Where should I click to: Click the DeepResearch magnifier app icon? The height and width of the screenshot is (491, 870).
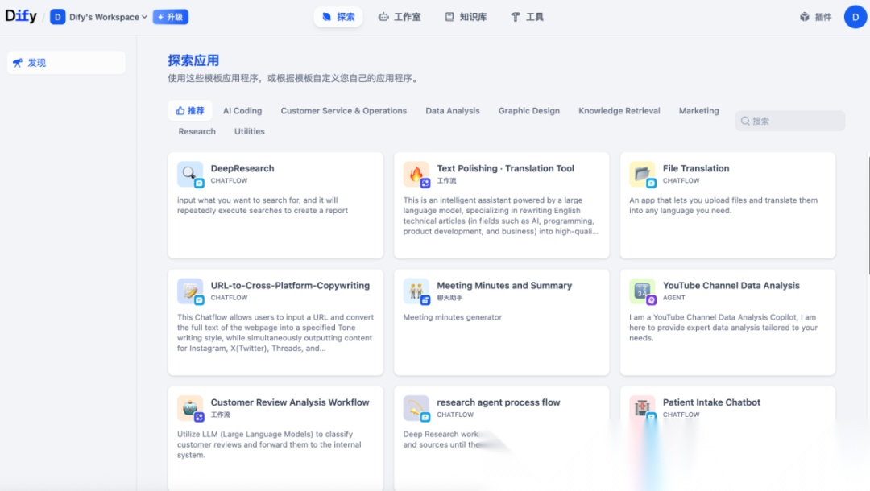[x=190, y=175]
